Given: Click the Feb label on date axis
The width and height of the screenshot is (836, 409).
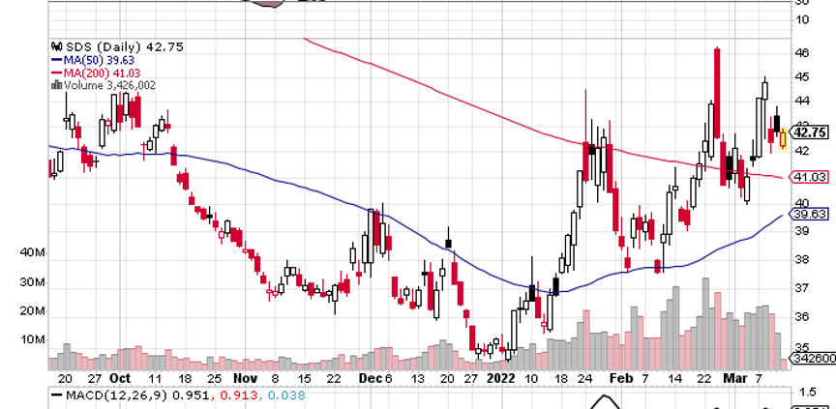Looking at the screenshot, I should pos(625,378).
